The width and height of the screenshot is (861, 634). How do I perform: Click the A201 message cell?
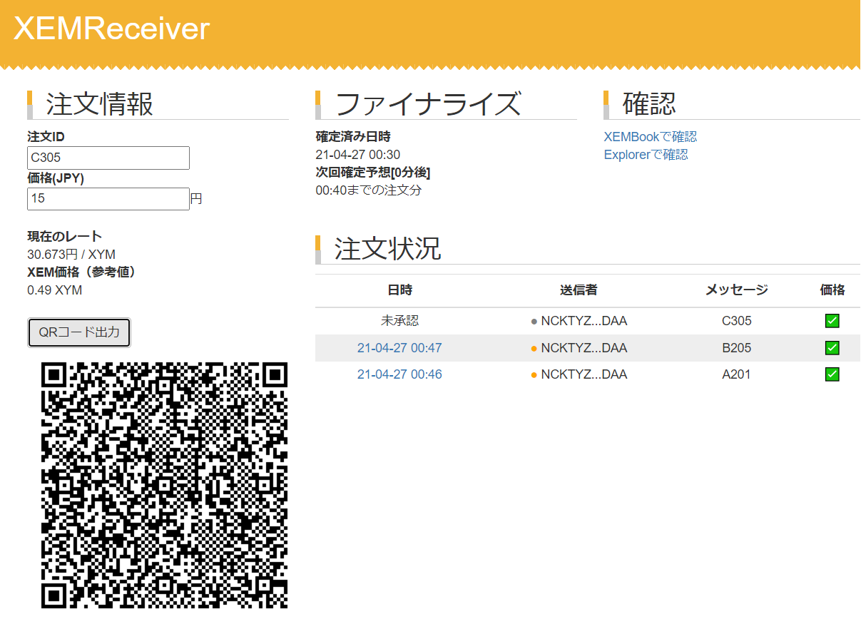(x=737, y=374)
